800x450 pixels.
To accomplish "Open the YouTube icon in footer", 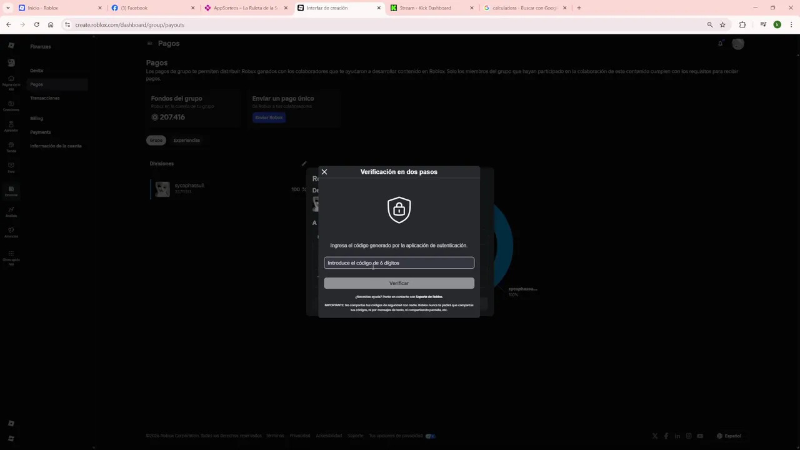I will (700, 436).
